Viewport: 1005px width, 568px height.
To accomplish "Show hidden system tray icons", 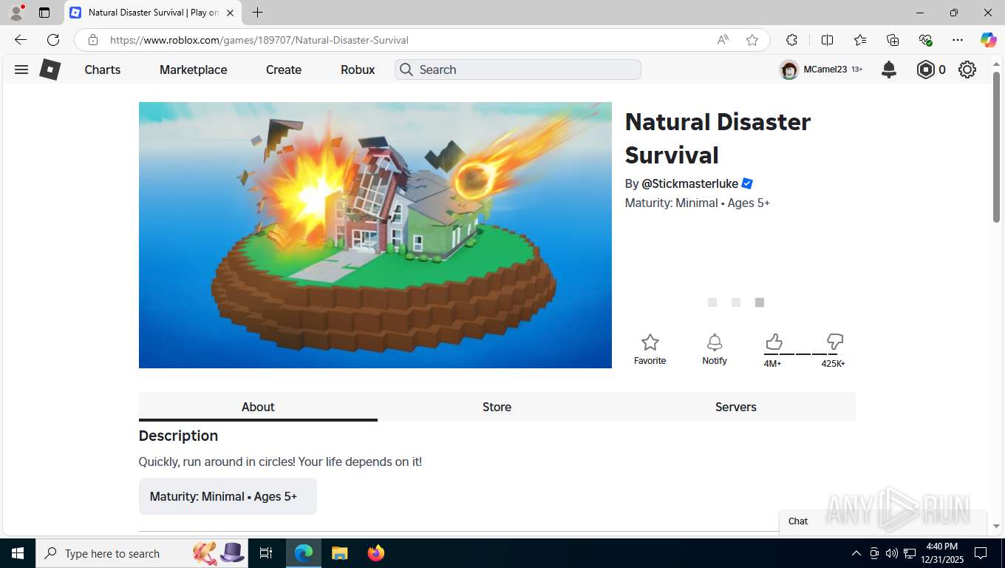I will tap(856, 553).
